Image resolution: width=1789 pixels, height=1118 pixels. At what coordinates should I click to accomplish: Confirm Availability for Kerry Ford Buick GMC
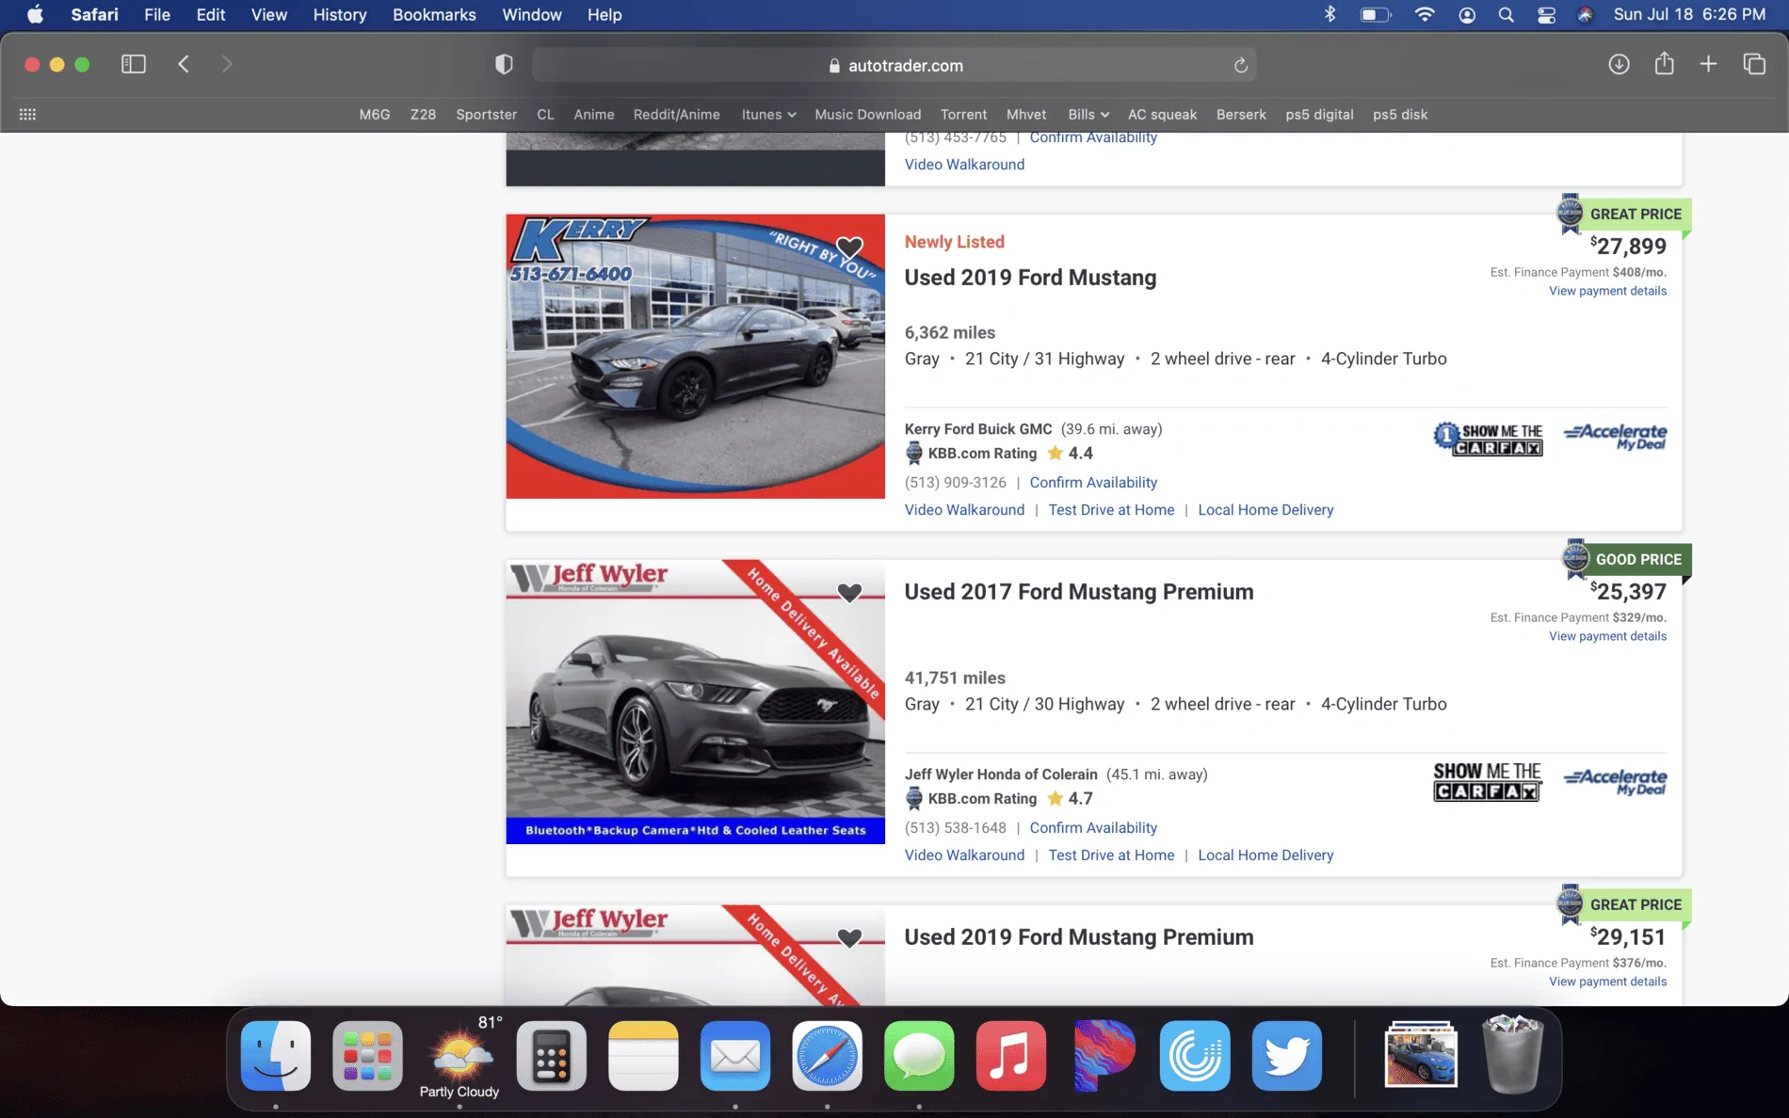(x=1093, y=482)
